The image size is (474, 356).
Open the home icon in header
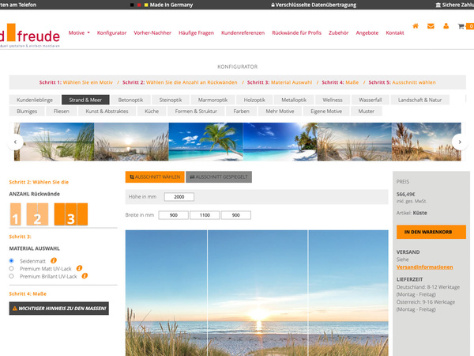(416, 26)
